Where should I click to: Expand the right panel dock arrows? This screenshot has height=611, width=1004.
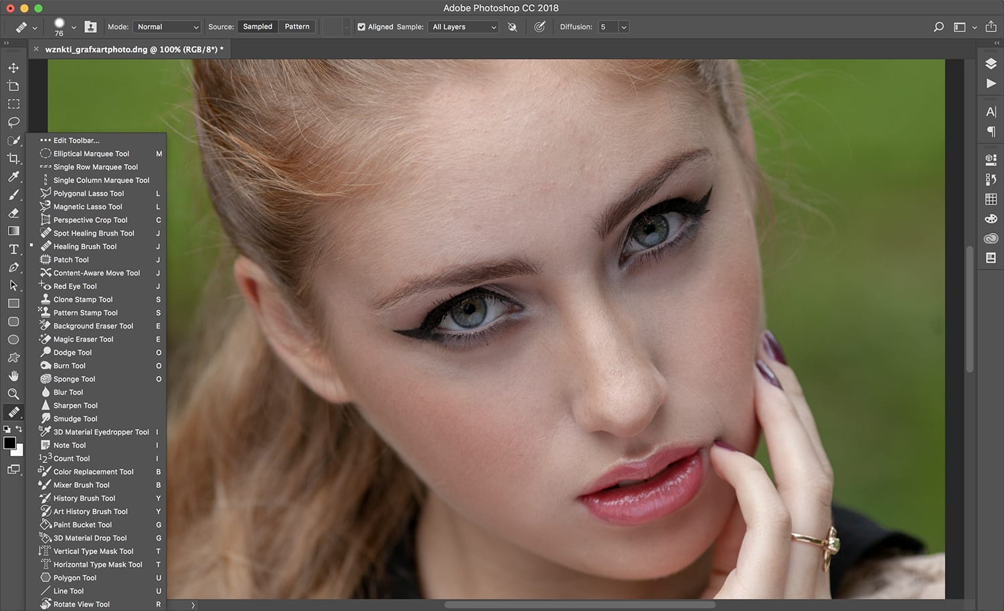click(x=997, y=43)
